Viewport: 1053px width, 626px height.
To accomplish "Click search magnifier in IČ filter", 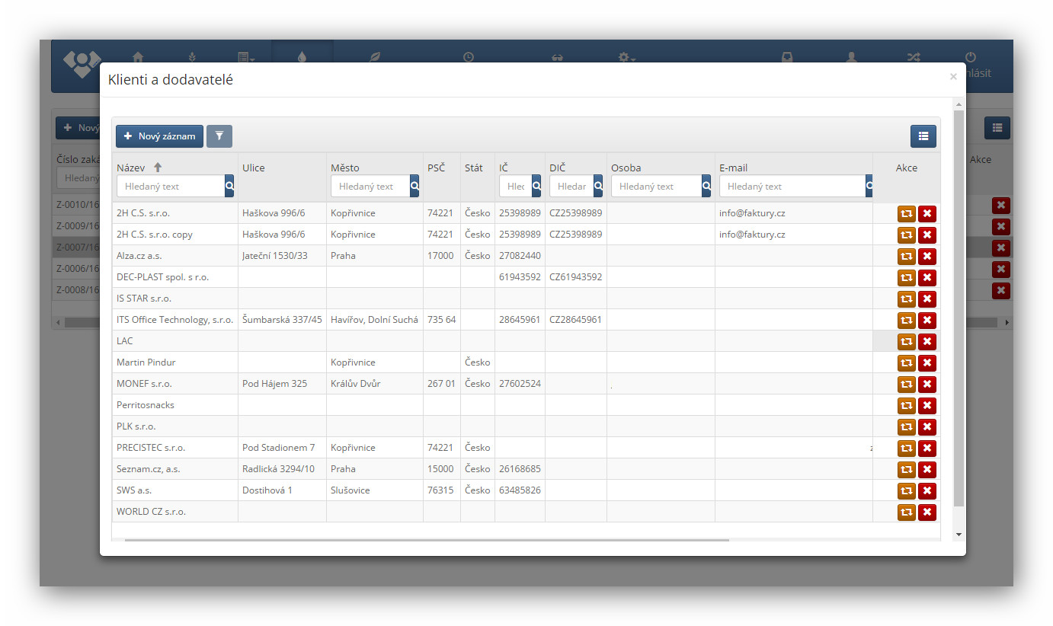I will 536,186.
